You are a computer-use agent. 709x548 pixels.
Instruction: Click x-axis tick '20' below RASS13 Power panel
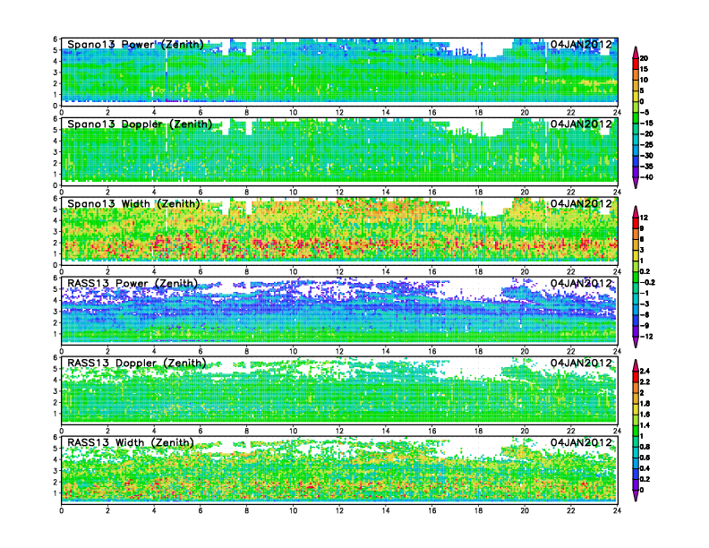(x=525, y=351)
